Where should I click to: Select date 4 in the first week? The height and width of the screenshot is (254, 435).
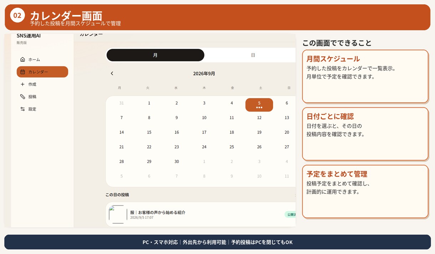tap(232, 103)
